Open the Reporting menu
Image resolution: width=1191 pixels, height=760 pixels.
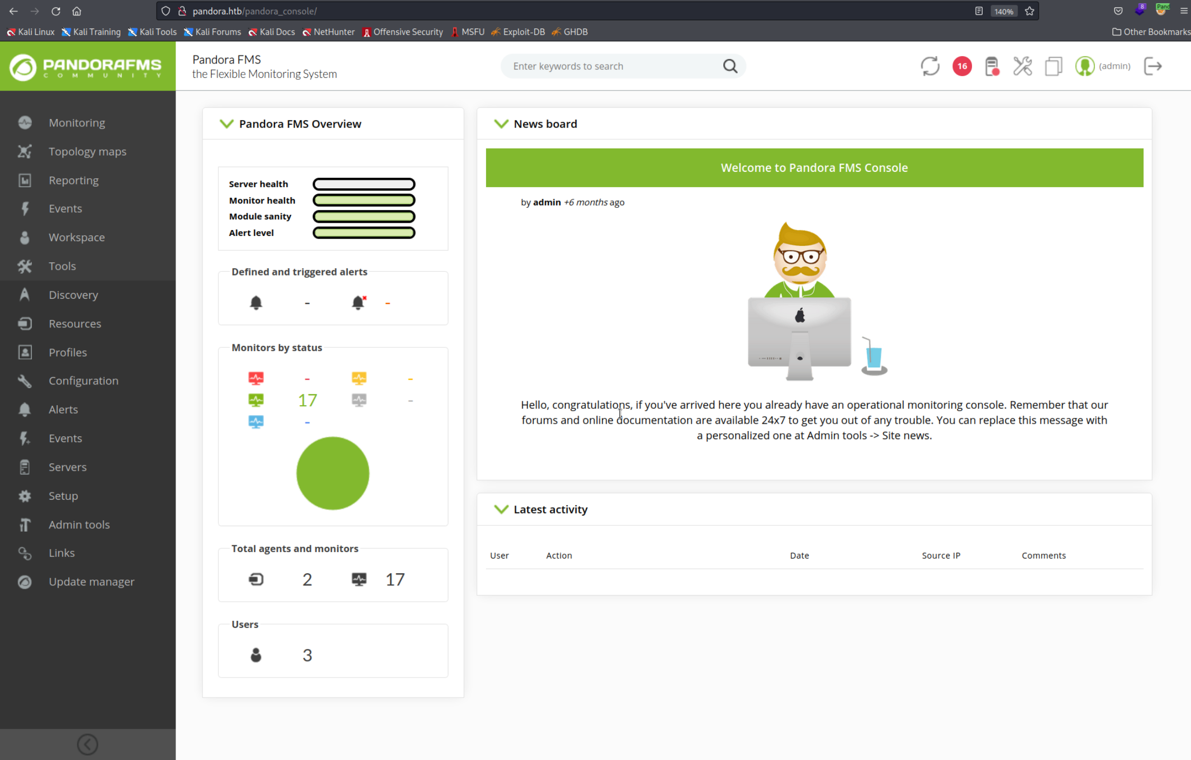pyautogui.click(x=74, y=180)
